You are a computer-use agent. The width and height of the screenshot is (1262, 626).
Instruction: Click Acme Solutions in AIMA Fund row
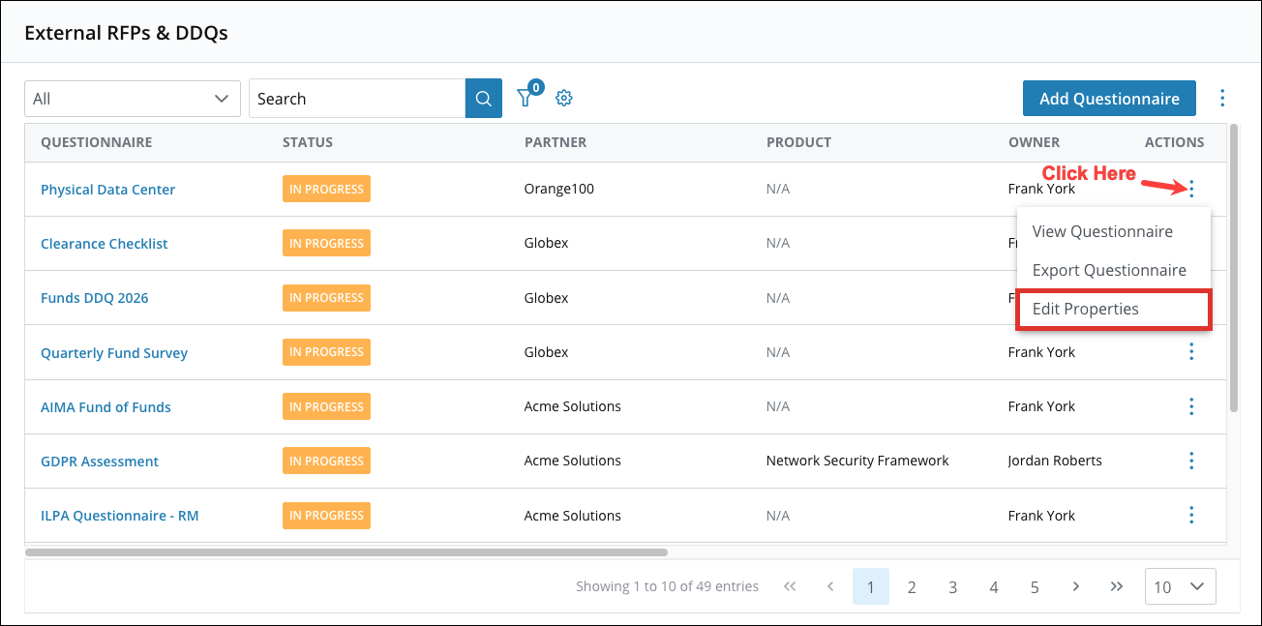coord(573,406)
